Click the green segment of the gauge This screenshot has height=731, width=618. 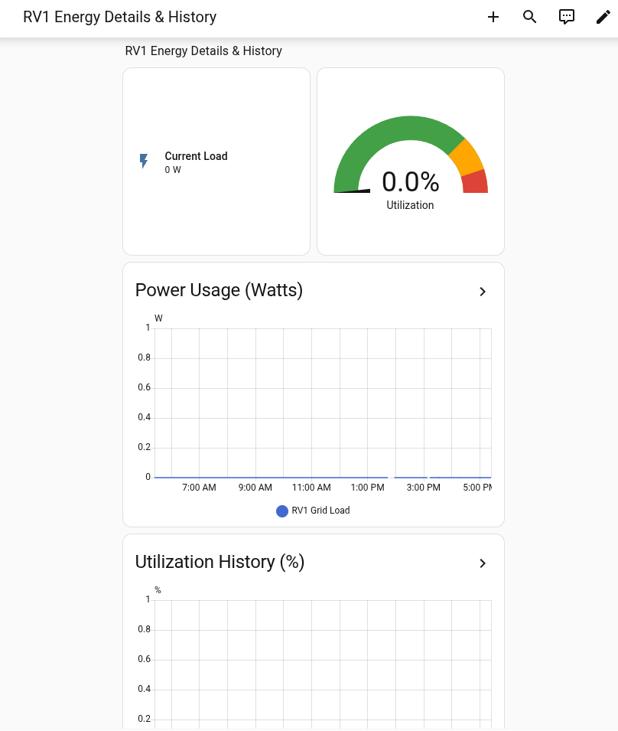click(382, 131)
